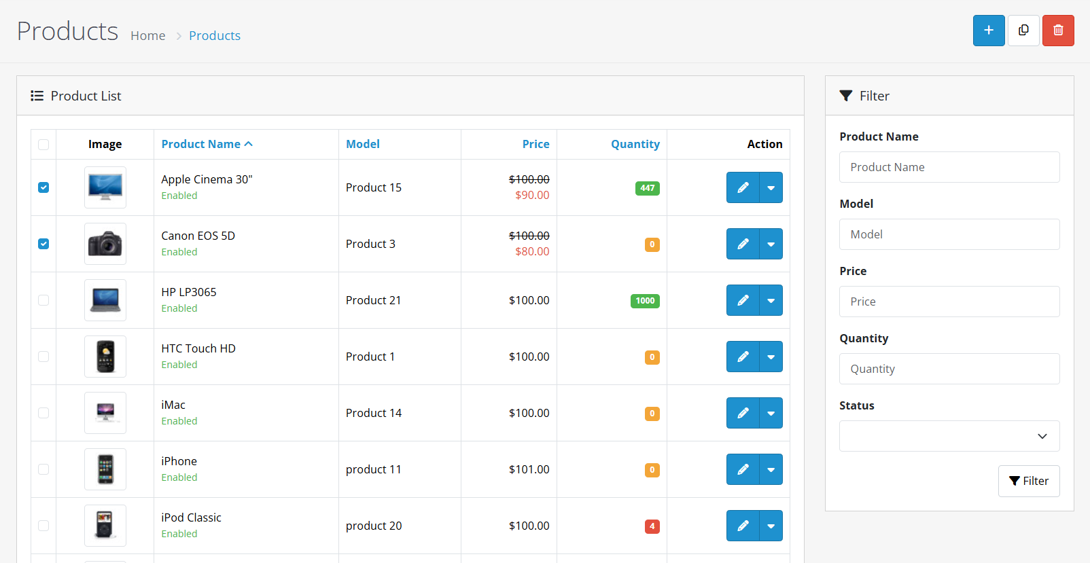1090x563 pixels.
Task: Tick the iPod Classic row checkbox
Action: 43,526
